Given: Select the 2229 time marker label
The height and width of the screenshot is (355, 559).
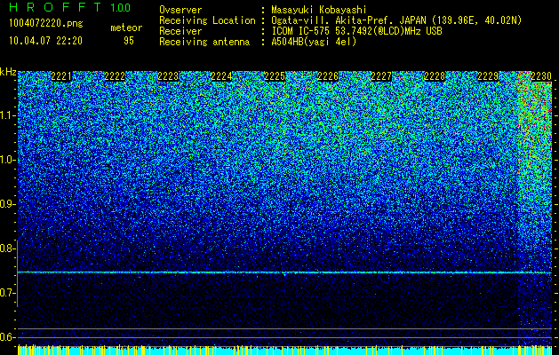Looking at the screenshot, I should (x=488, y=76).
